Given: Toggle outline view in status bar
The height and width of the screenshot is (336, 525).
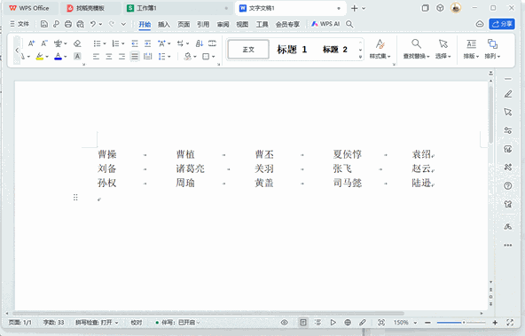Looking at the screenshot, I should pos(317,323).
